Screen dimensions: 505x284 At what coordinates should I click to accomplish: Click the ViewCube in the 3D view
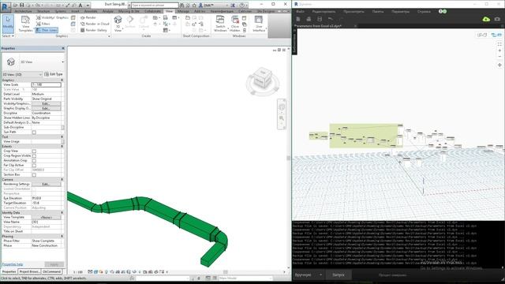(262, 79)
